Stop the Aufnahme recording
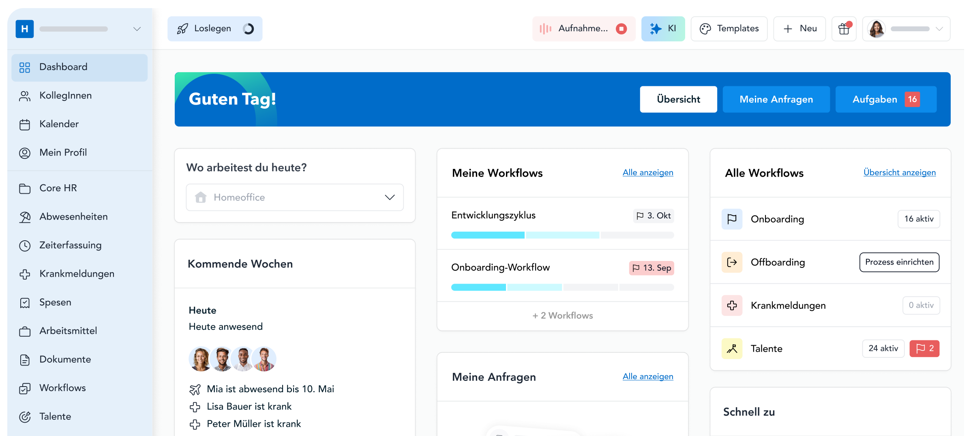973x436 pixels. 621,29
